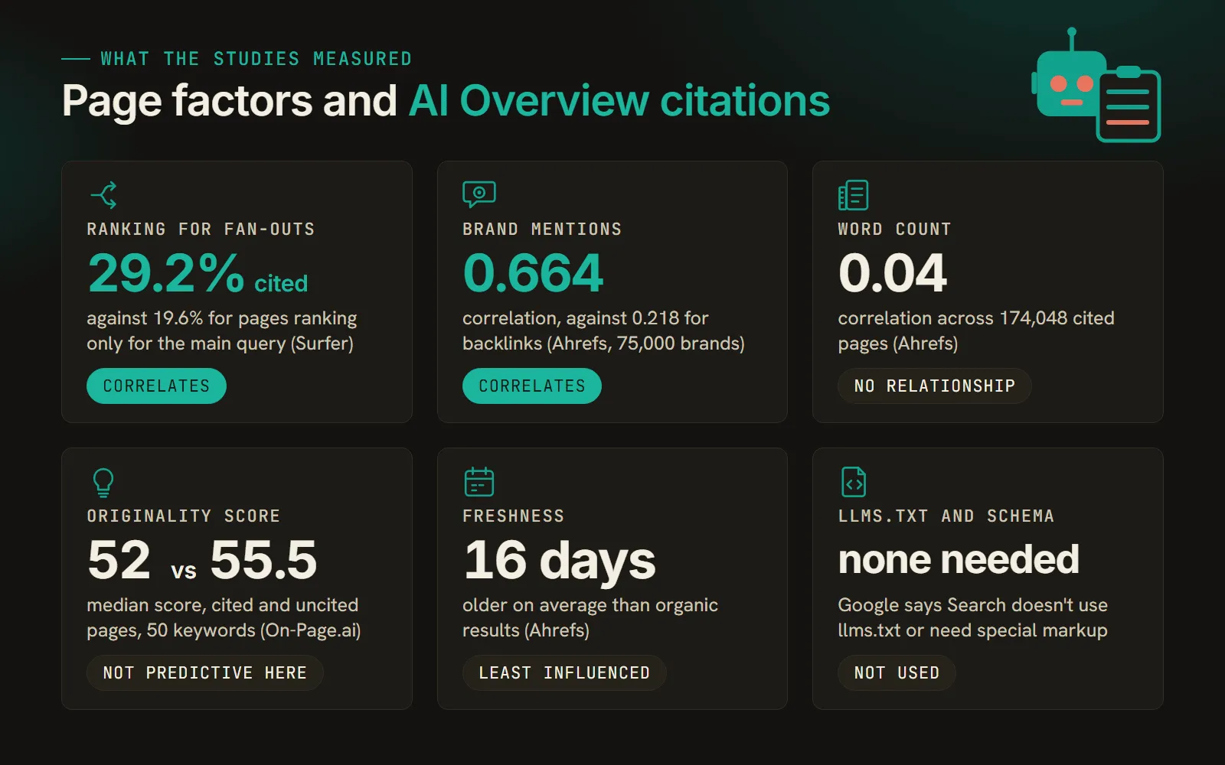Click the text 'older on average than organic'
1225x765 pixels.
[x=590, y=605]
